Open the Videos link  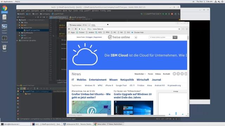click(x=158, y=74)
